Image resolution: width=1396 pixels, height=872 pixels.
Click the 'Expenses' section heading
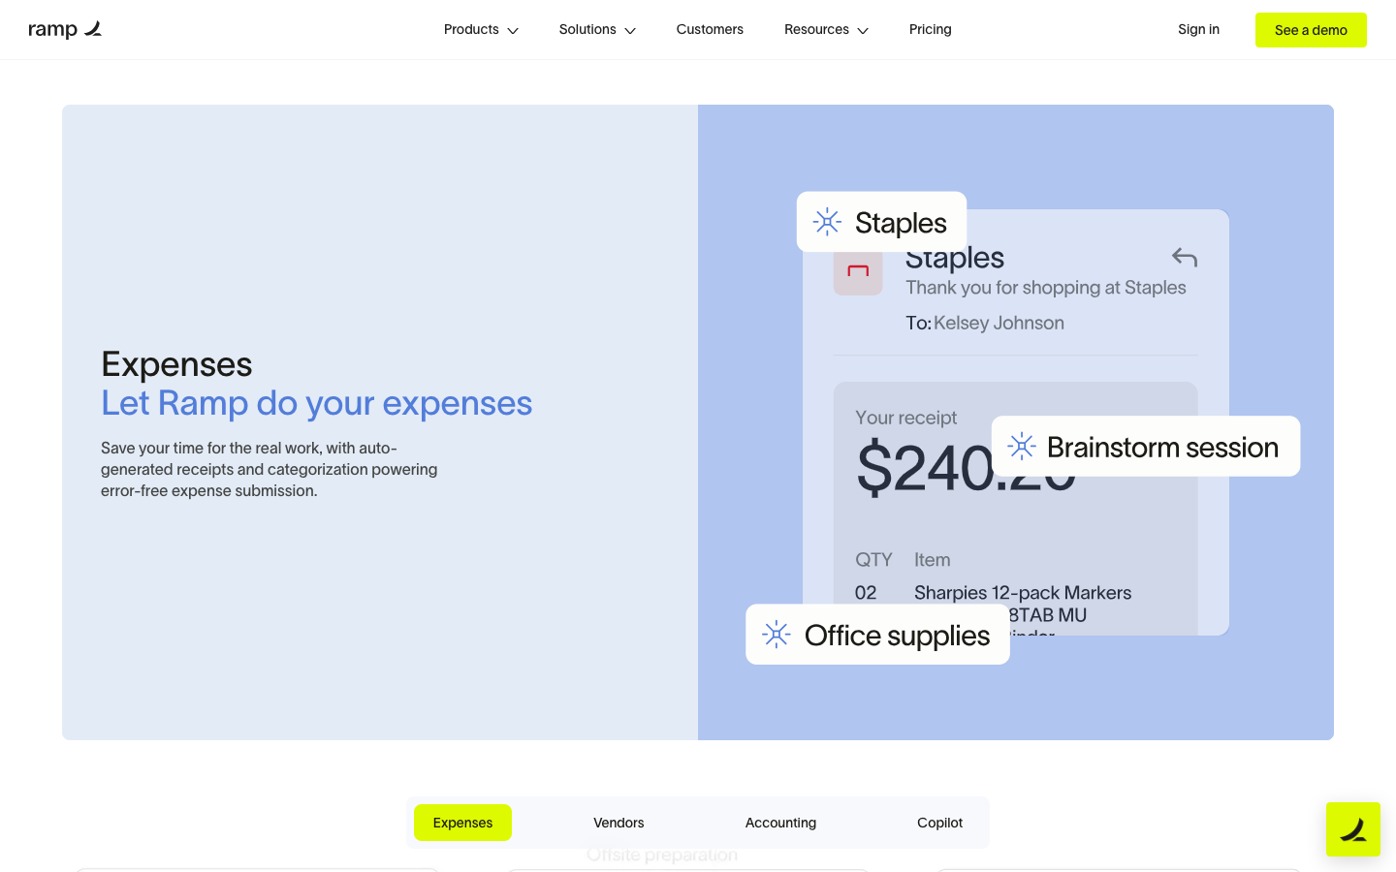pyautogui.click(x=176, y=364)
